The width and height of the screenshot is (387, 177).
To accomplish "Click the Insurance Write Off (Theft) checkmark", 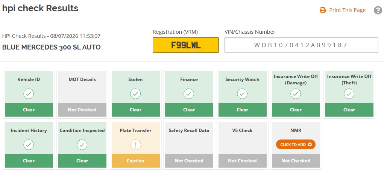I will (349, 94).
